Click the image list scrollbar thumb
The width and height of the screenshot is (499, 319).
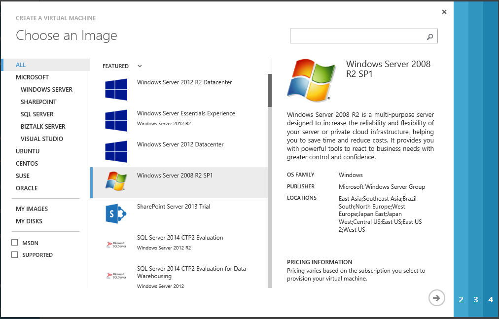tap(270, 90)
